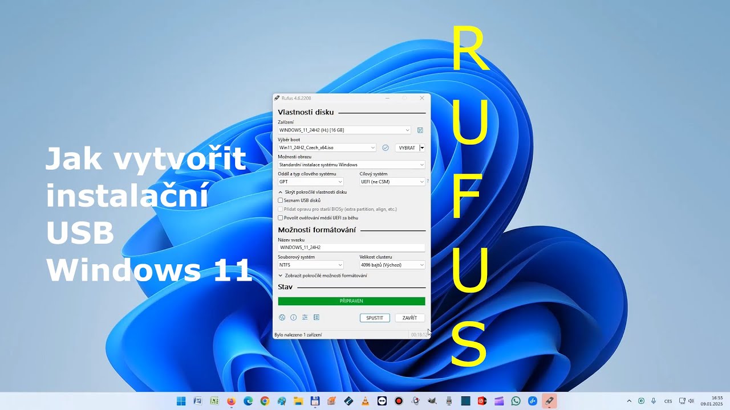Show hidden system tray icons
Screen dimensions: 730x410
pyautogui.click(x=629, y=401)
